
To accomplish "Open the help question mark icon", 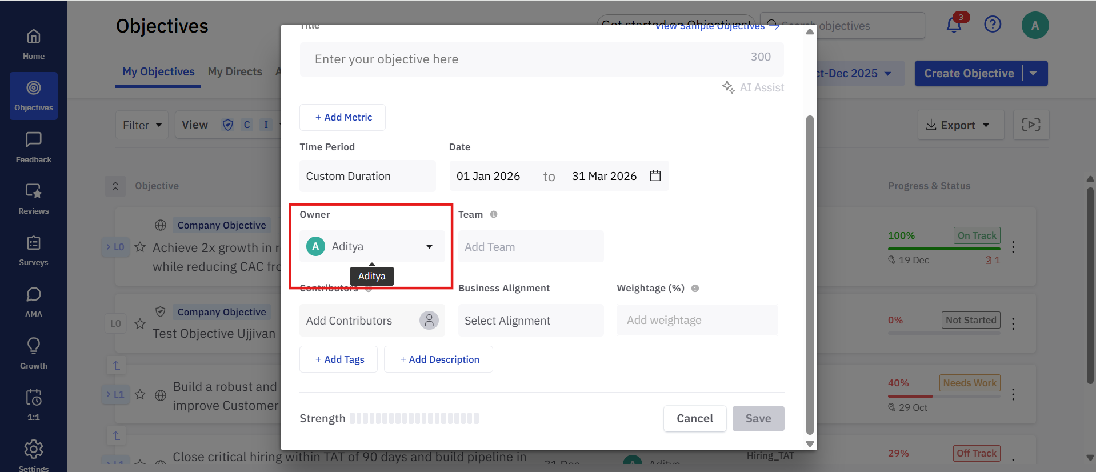I will tap(993, 25).
